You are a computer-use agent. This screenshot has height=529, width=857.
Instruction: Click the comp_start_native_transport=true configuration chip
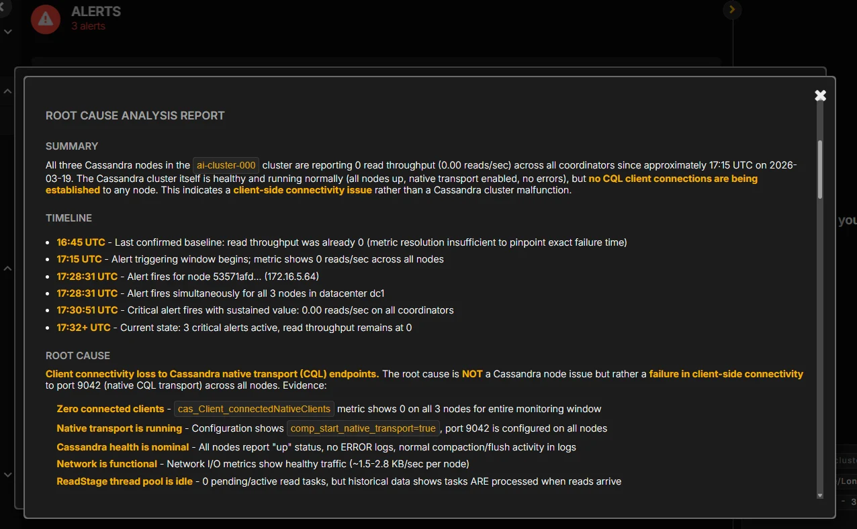tap(363, 428)
